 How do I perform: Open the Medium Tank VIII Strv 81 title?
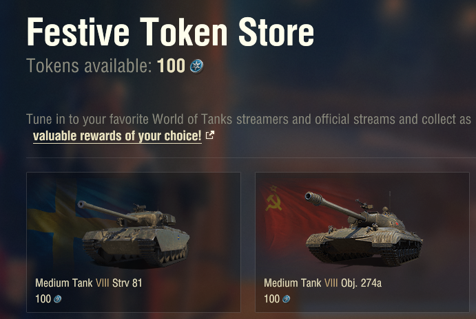89,283
